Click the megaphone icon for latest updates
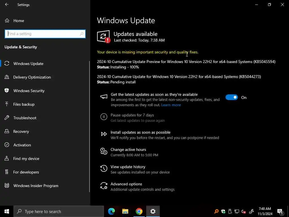The image size is (289, 217). (104, 97)
